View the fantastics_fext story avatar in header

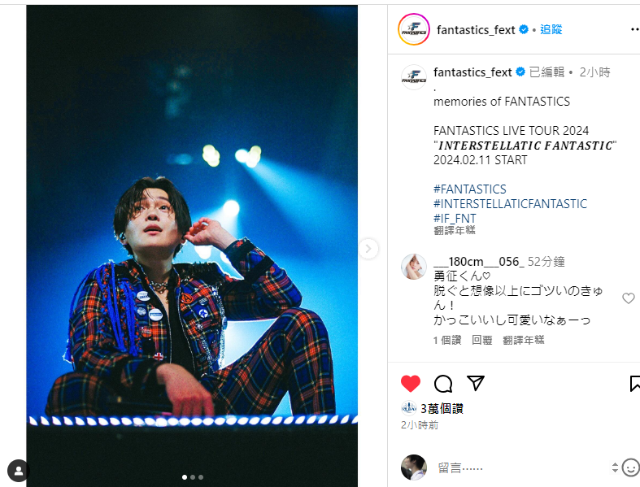(x=413, y=29)
